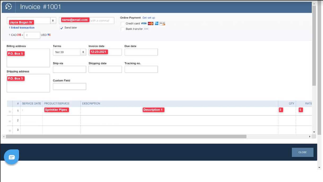Click the Shipping address text box
The image size is (323, 182).
coord(28,83)
